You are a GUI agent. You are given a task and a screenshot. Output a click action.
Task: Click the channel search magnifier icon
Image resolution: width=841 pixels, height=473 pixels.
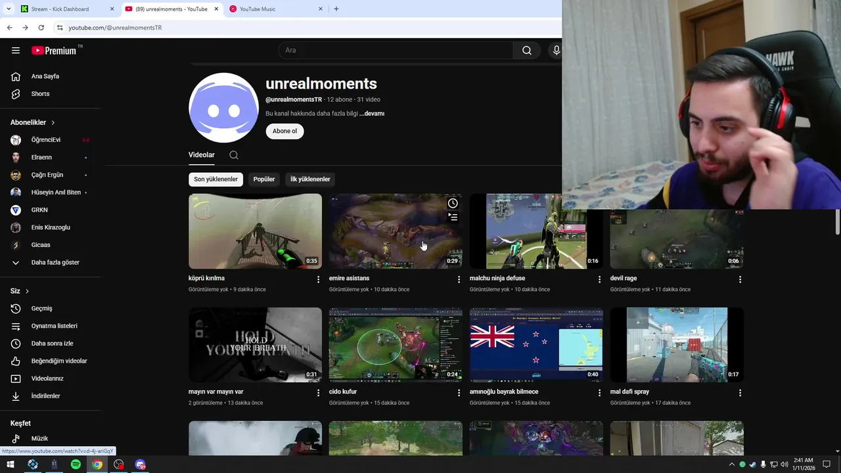point(234,155)
